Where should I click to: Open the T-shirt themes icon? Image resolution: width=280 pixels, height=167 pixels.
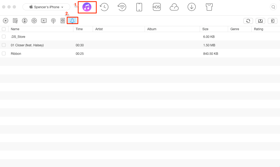pyautogui.click(x=209, y=7)
